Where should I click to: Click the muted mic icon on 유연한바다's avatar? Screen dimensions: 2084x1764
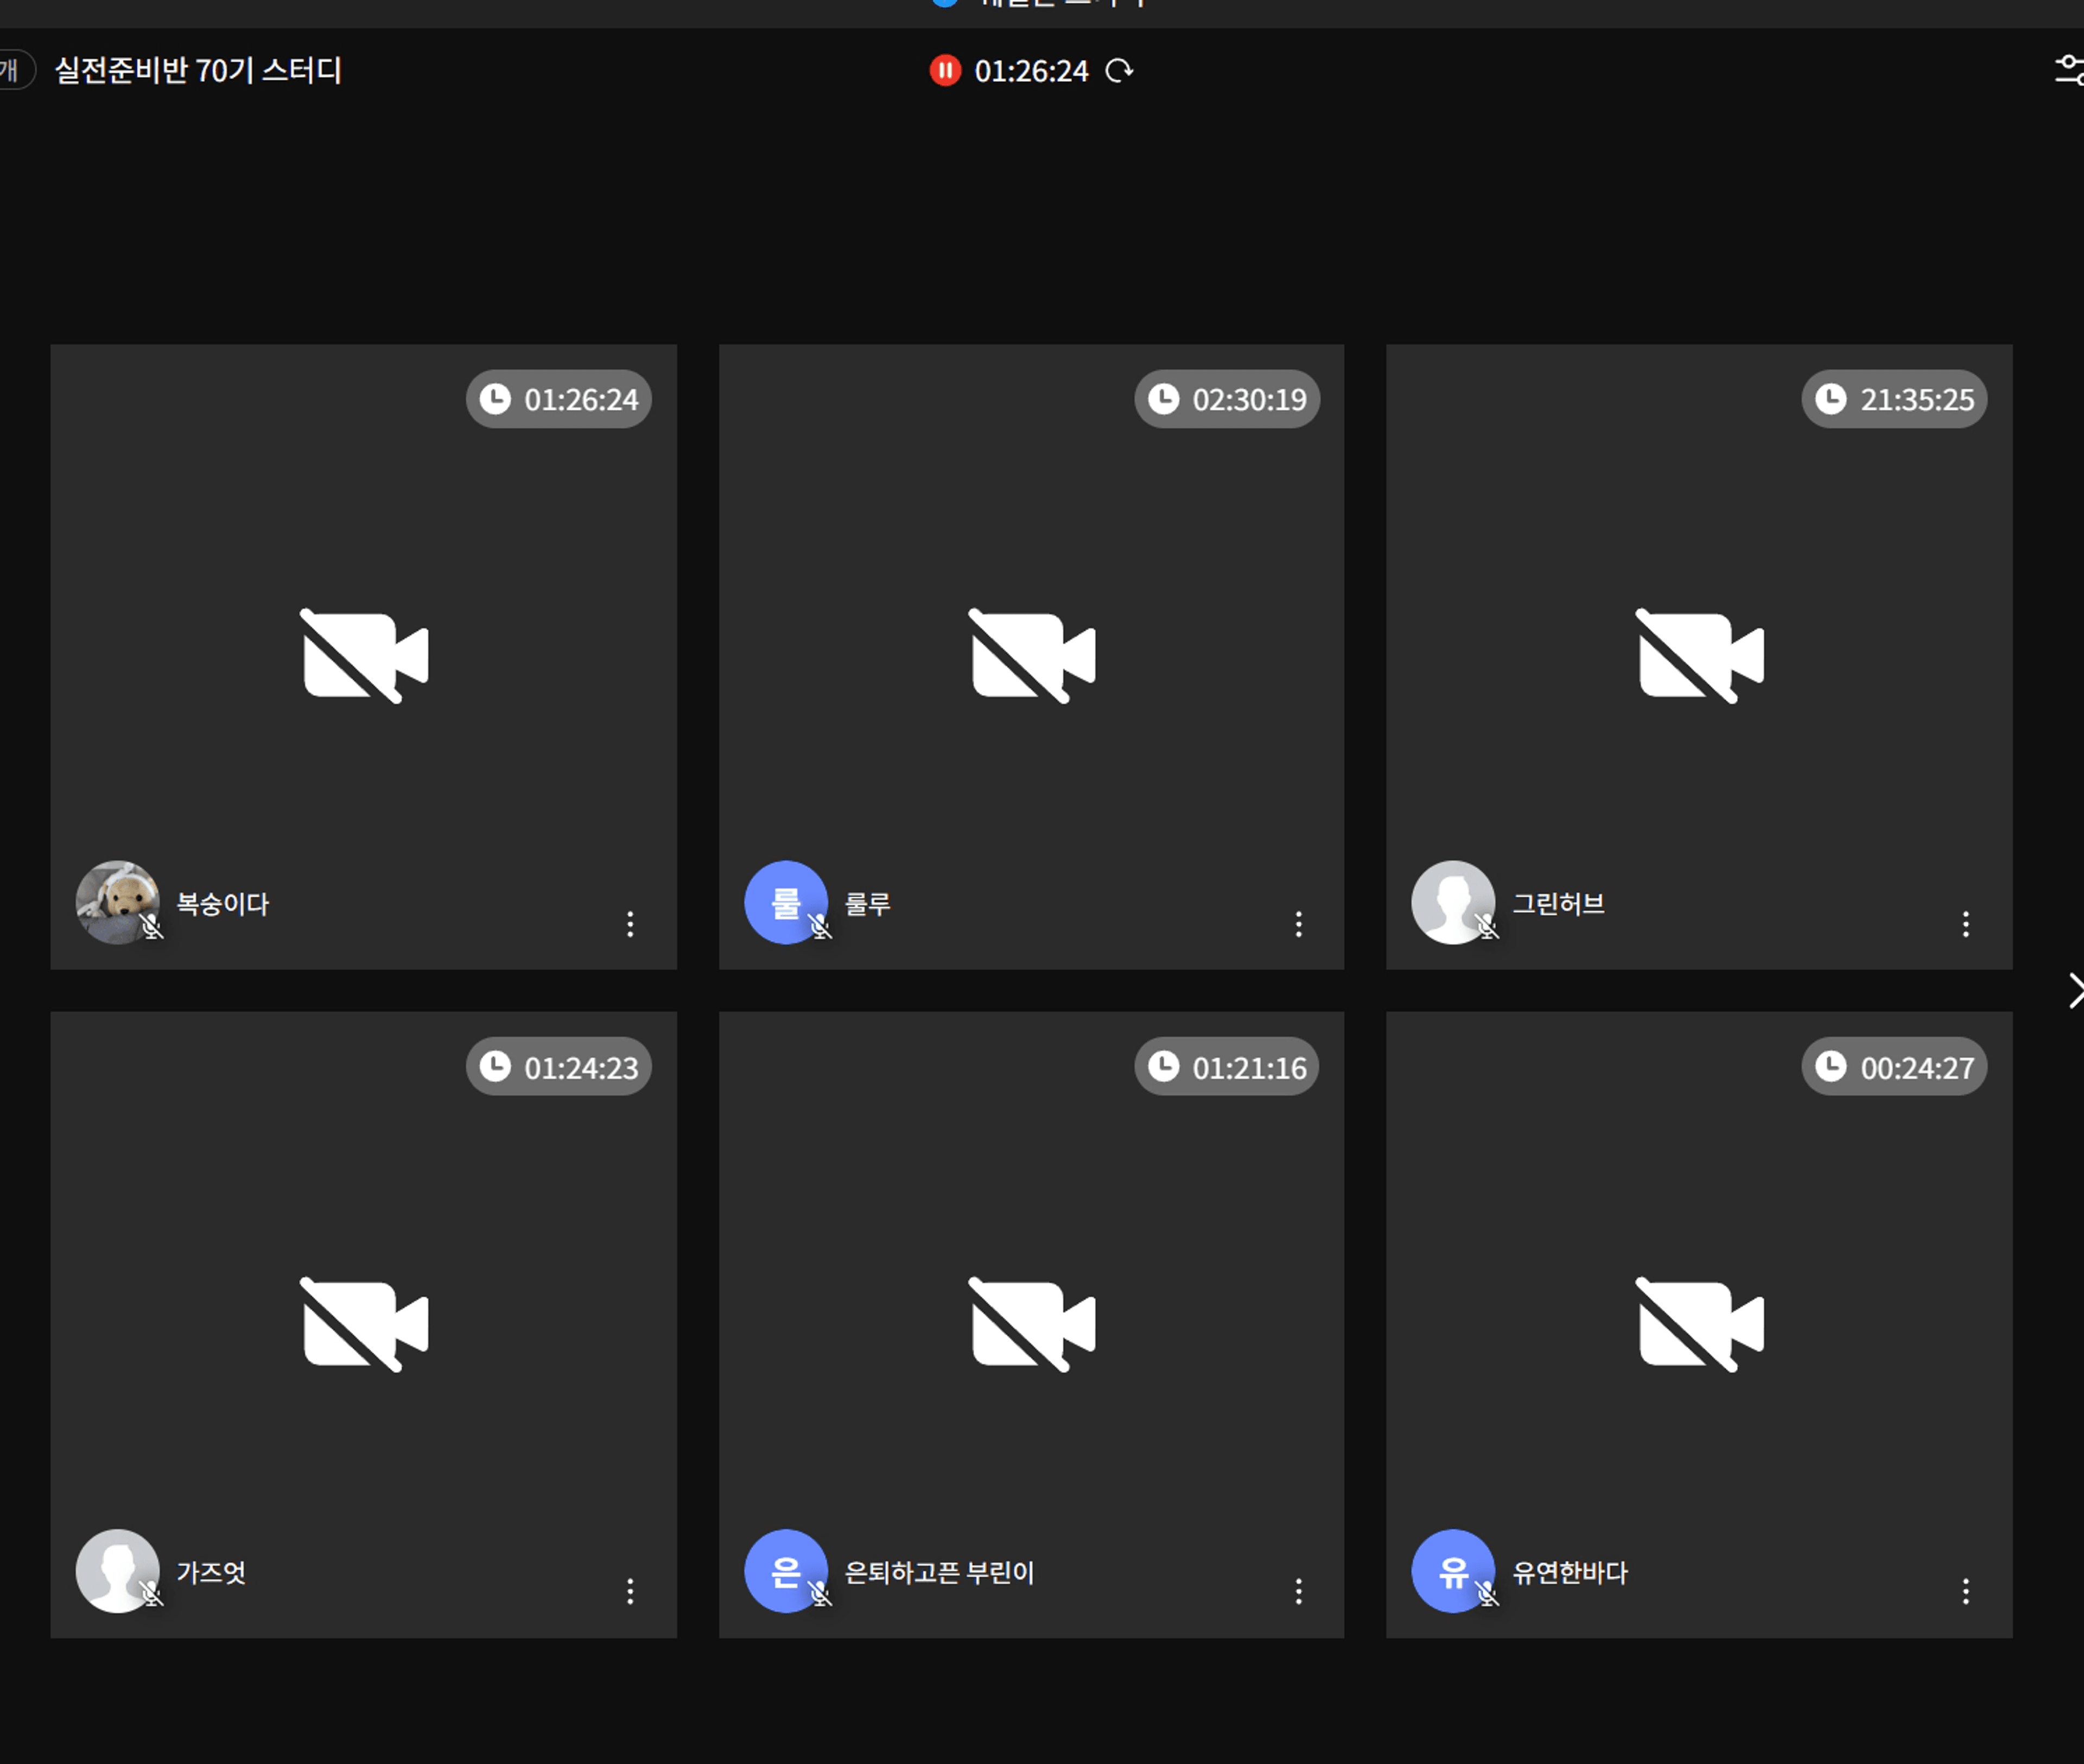click(x=1487, y=1593)
